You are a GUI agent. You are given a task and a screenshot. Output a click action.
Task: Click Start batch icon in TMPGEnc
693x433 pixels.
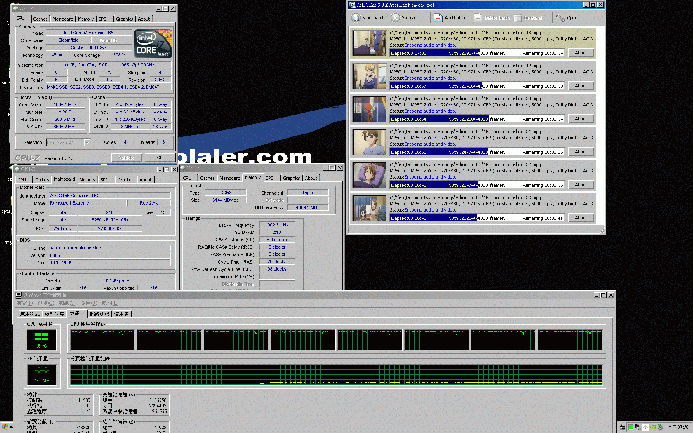[356, 18]
